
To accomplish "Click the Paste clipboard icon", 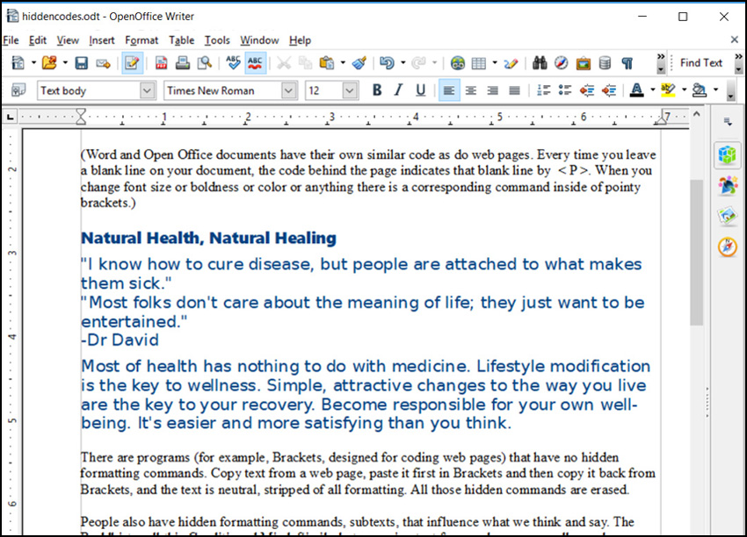I will pos(327,63).
